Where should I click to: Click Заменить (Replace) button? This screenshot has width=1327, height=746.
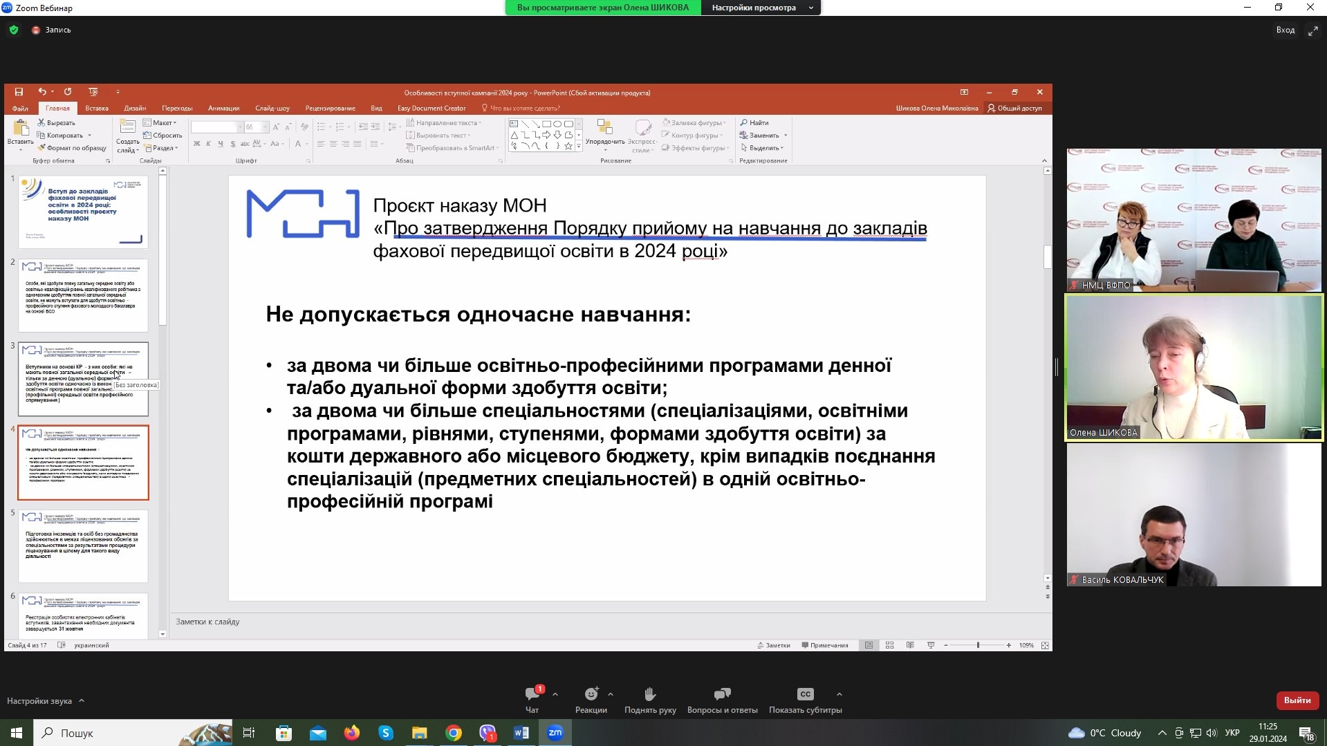click(x=760, y=136)
